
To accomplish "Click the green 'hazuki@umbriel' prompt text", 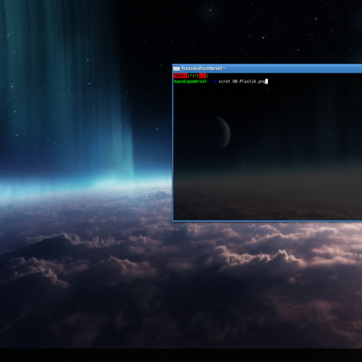I will pos(190,81).
